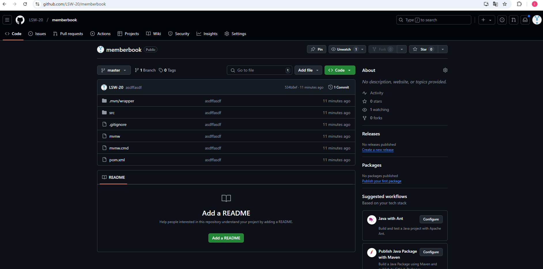Screen dimensions: 543x269
Task: Switch to the Pull requests tab
Action: pos(68,34)
